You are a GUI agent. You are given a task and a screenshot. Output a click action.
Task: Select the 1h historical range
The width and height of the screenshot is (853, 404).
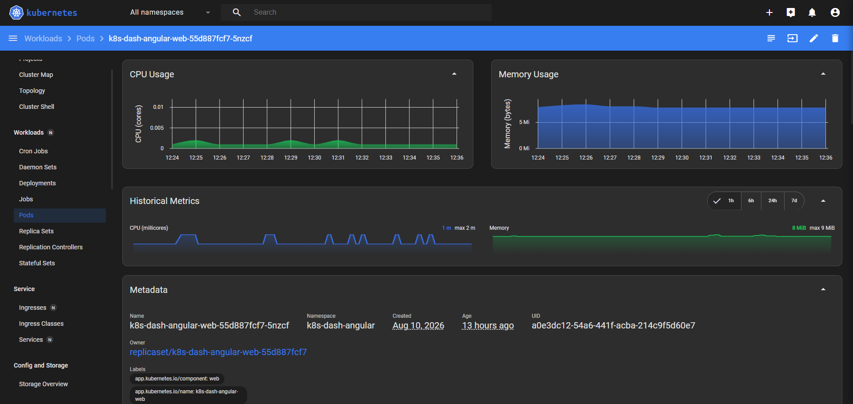(725, 201)
